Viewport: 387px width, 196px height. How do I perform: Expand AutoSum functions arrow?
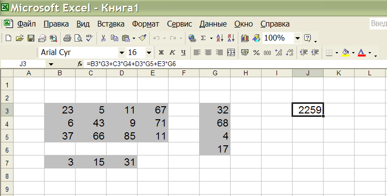point(211,38)
